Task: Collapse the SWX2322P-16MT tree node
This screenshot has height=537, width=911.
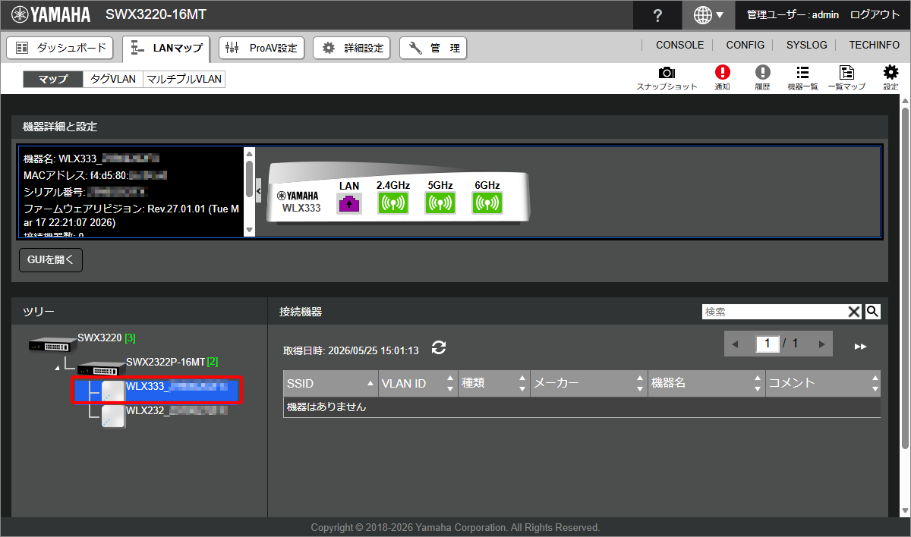Action: coord(58,368)
